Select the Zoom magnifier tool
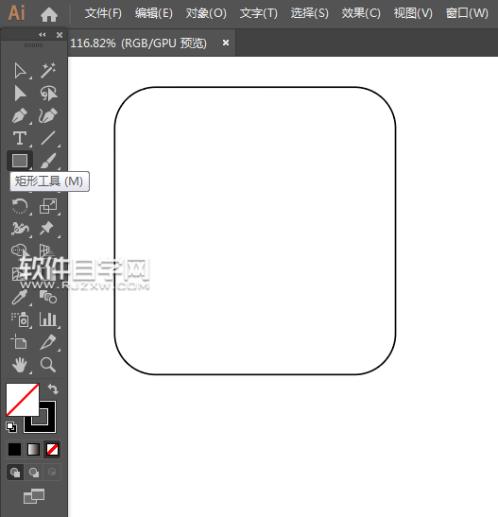The height and width of the screenshot is (517, 498). (48, 365)
